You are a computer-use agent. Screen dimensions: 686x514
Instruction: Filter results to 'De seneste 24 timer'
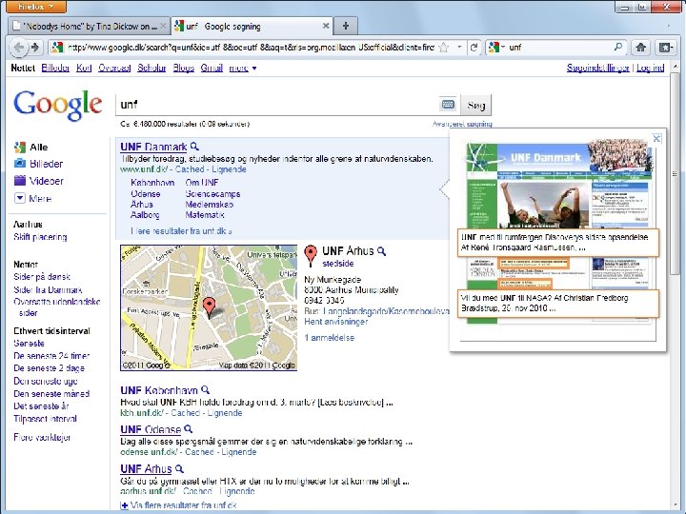pos(51,356)
